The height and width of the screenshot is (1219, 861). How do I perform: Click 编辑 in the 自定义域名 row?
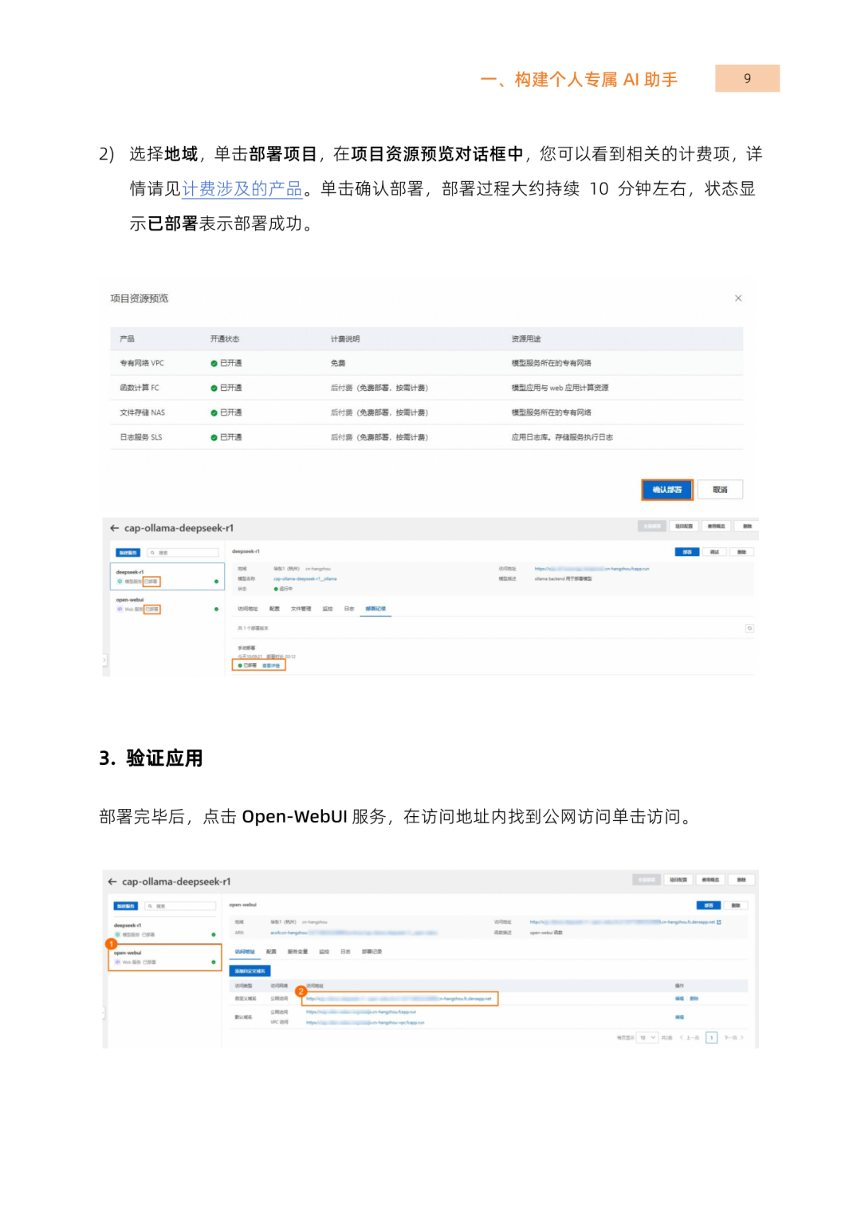click(x=679, y=999)
